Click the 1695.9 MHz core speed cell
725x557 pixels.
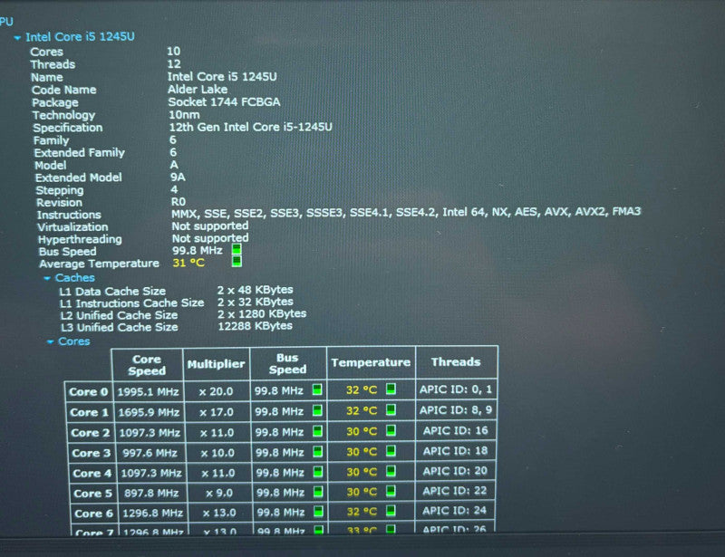149,412
